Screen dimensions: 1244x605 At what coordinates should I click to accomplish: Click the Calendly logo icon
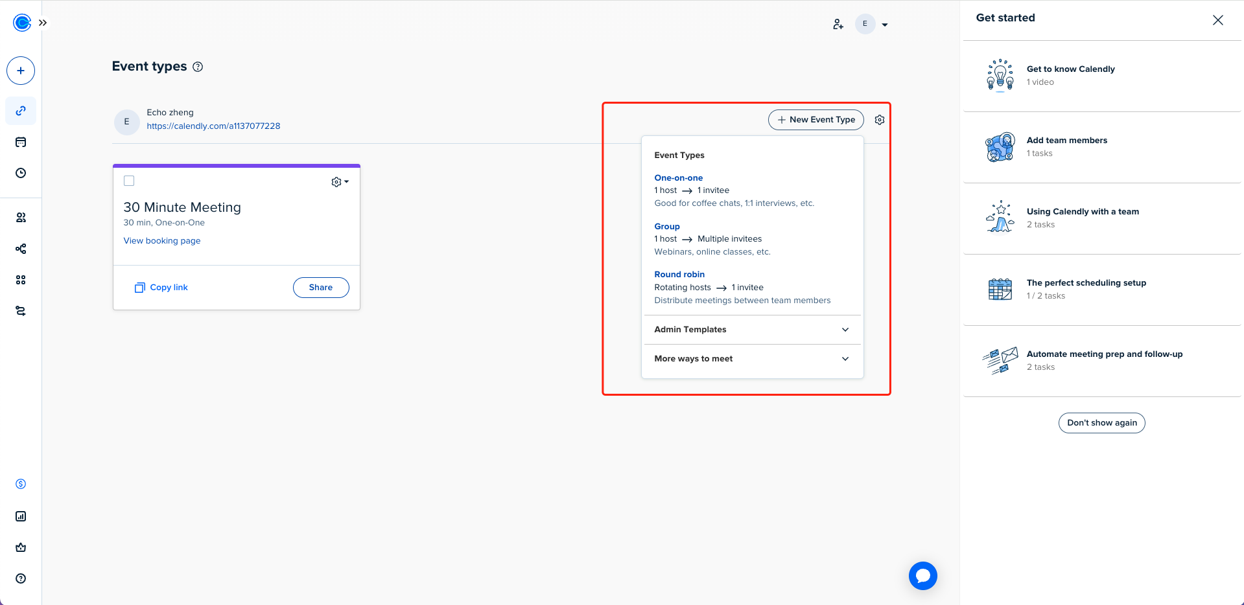pos(22,23)
